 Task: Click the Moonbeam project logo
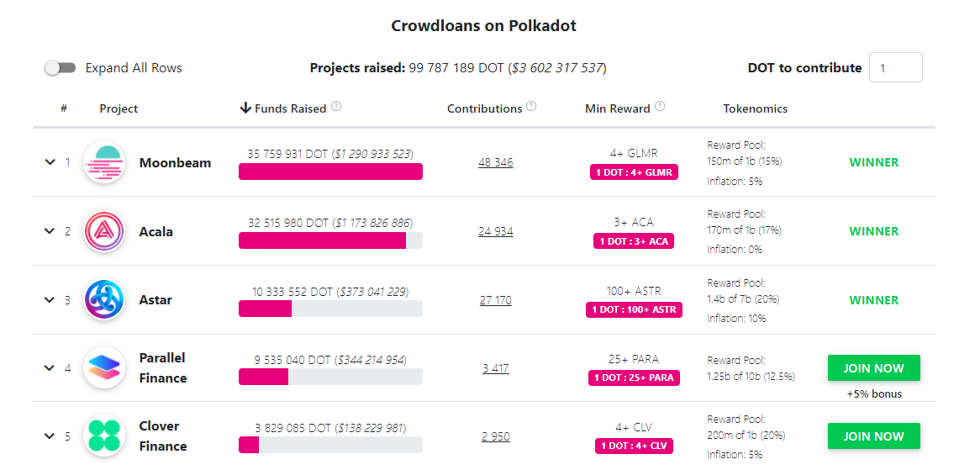pos(104,163)
